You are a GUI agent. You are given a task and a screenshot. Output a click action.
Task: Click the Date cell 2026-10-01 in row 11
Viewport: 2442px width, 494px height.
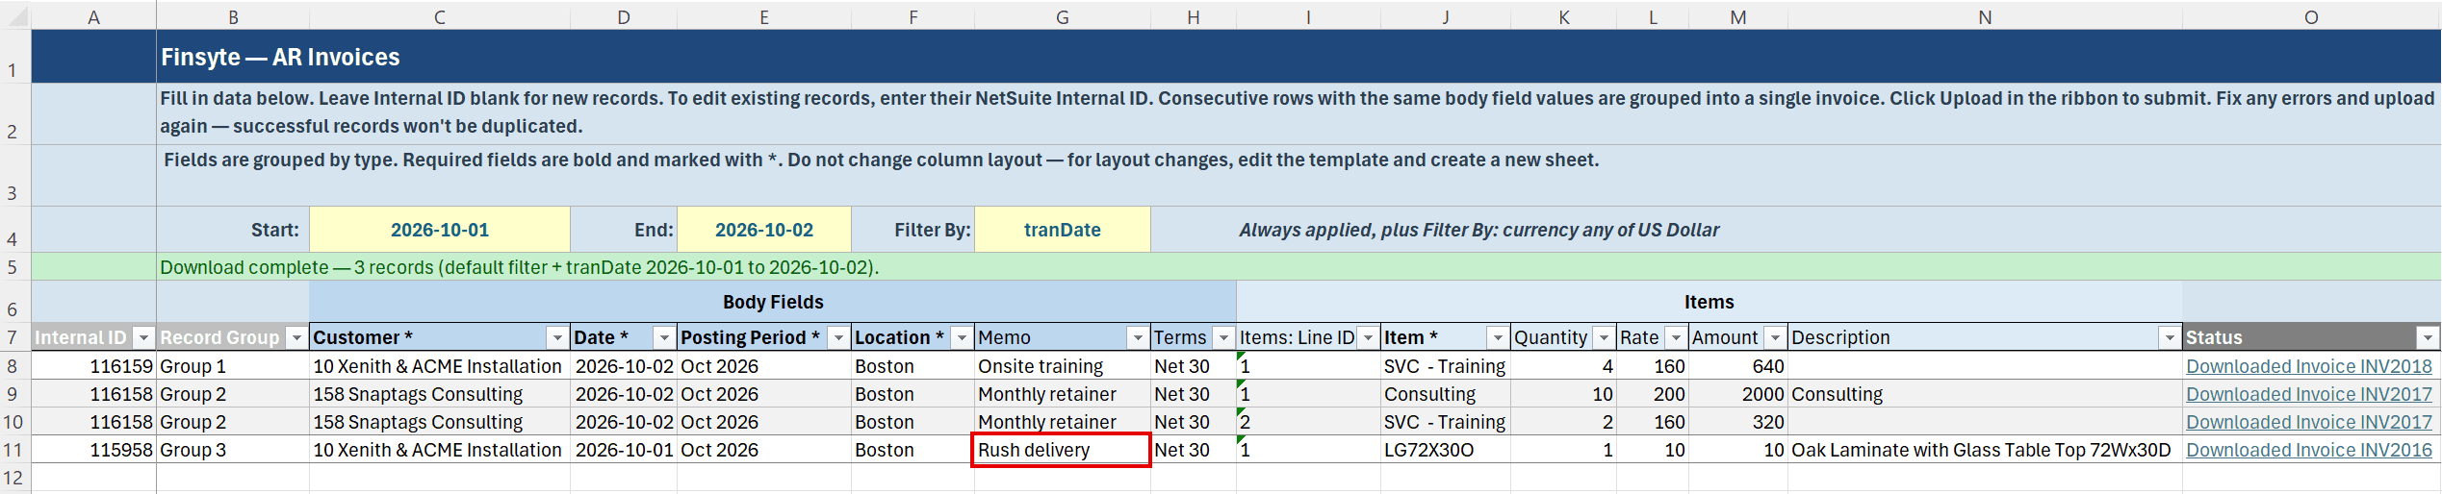(x=624, y=450)
